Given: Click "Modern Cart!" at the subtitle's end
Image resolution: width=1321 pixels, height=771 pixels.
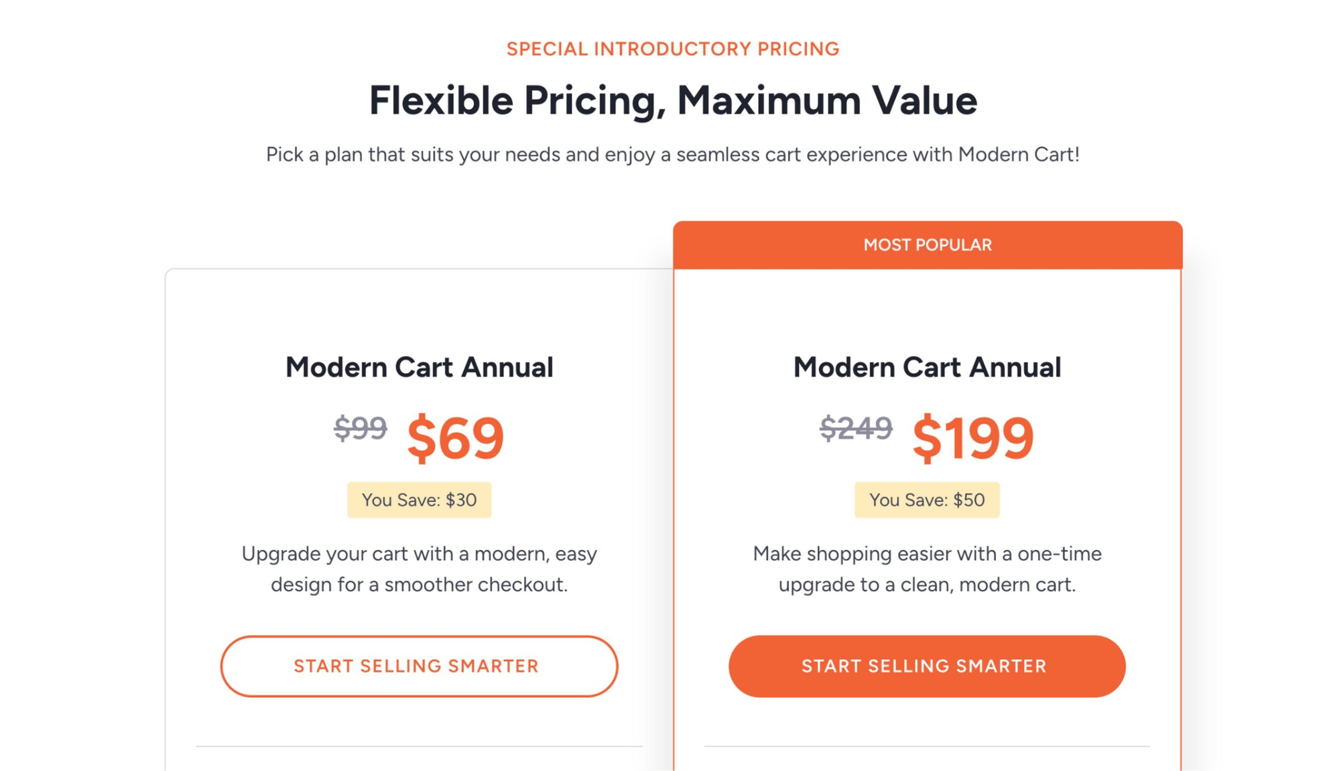Looking at the screenshot, I should [x=1019, y=155].
